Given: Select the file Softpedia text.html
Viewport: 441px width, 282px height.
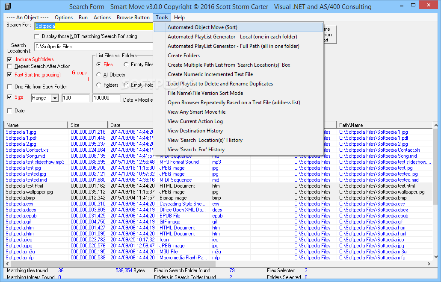Looking at the screenshot, I should 24,186.
